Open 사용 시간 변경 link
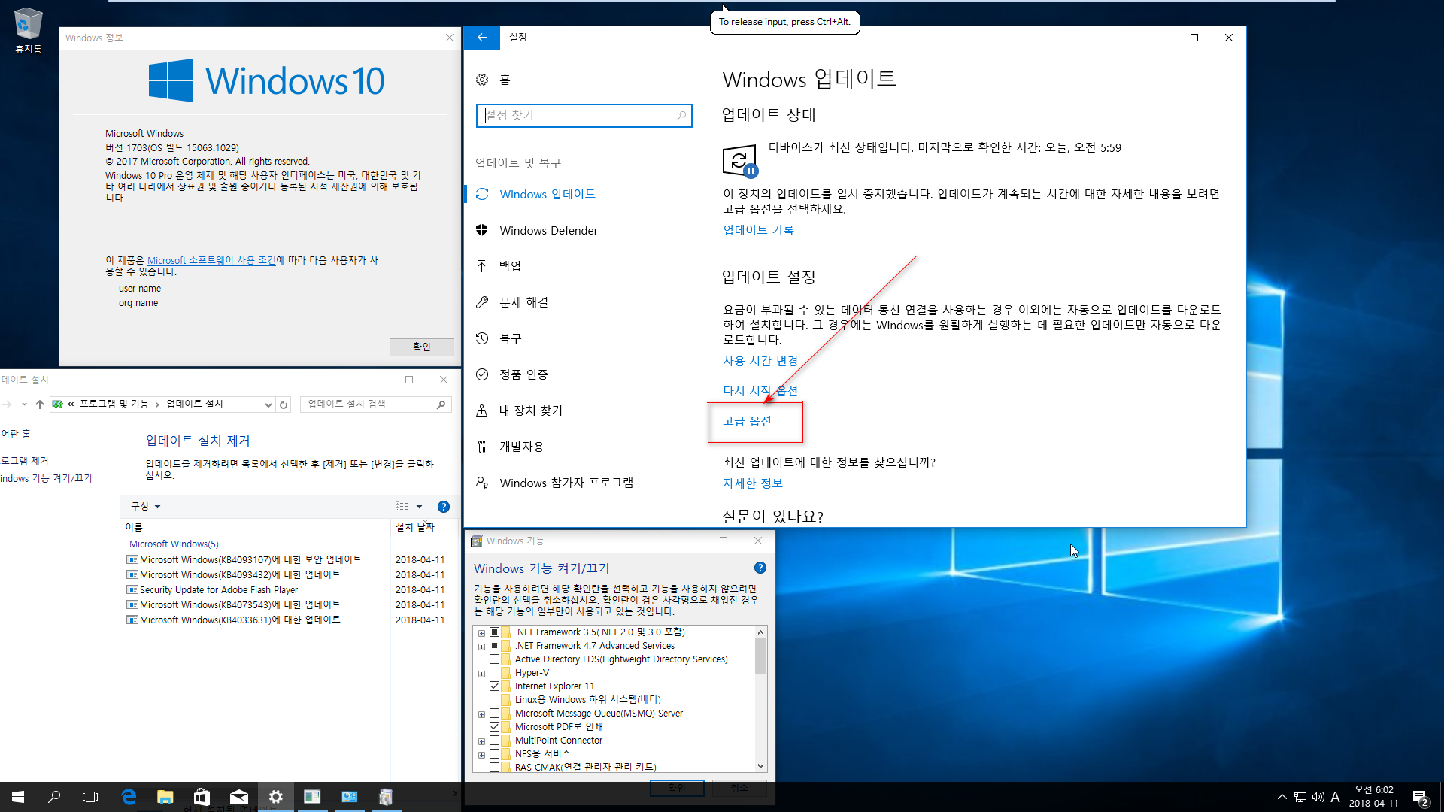1444x812 pixels. (760, 361)
